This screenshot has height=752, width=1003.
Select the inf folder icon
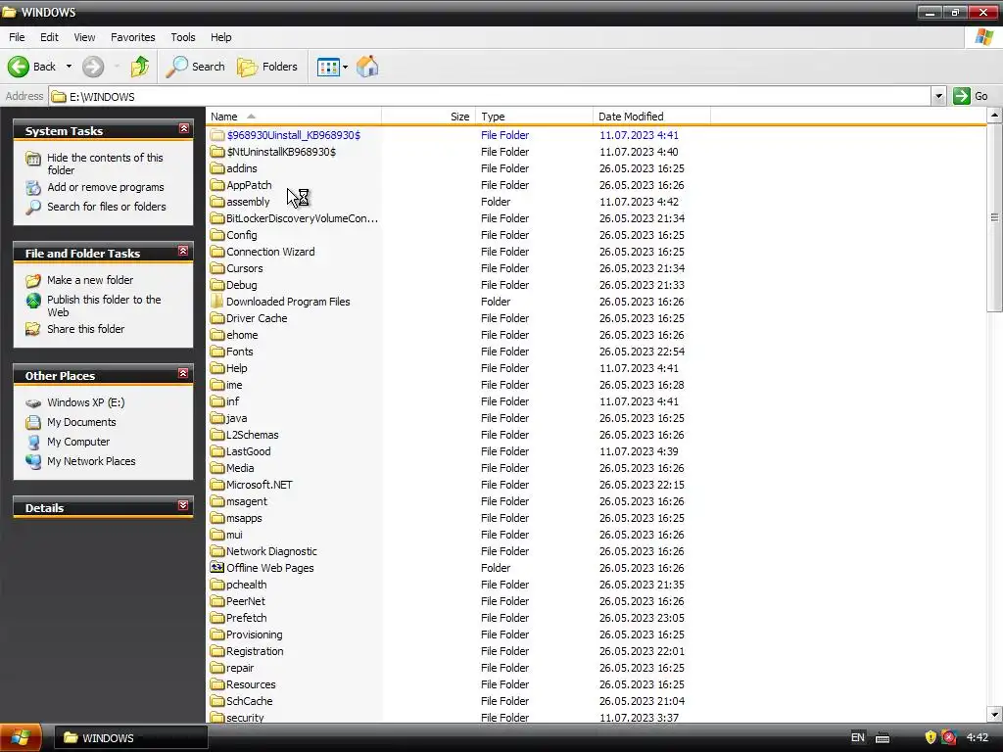point(217,400)
